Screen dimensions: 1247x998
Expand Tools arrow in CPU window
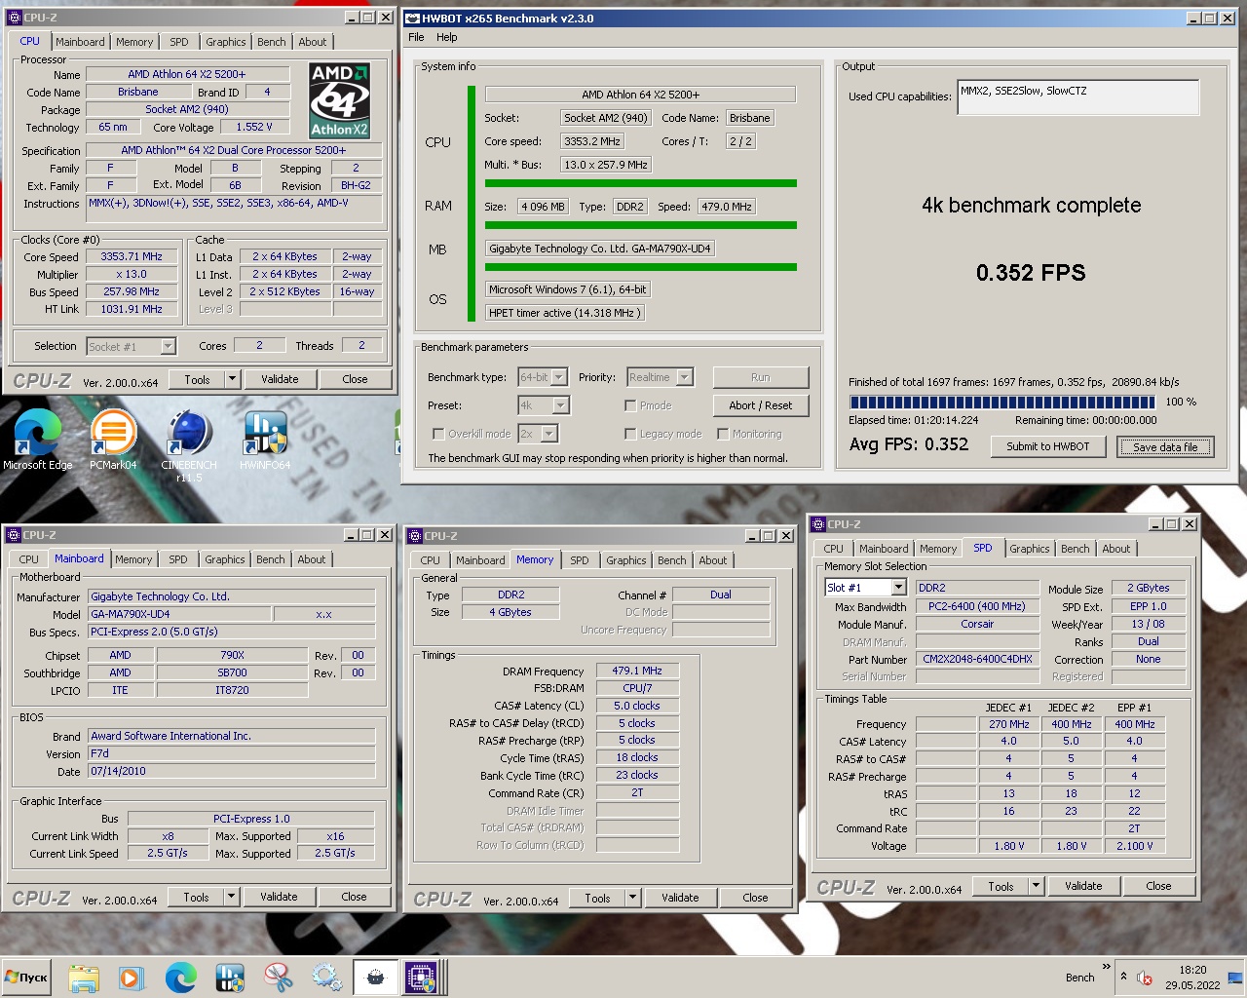tap(232, 379)
